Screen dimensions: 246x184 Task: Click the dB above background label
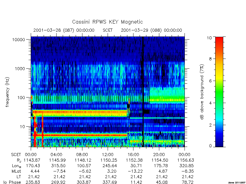tap(202, 92)
